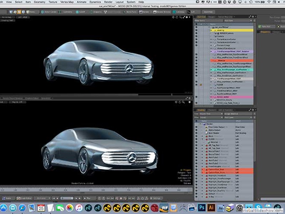Switch to the Channels tab beside Shading
The width and height of the screenshot is (285, 214).
pos(212,110)
